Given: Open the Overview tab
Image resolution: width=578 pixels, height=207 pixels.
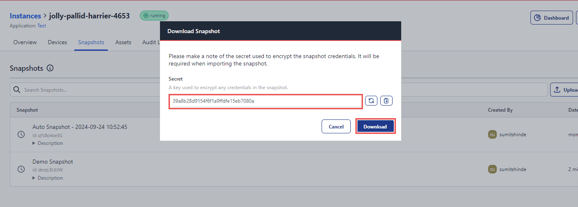Looking at the screenshot, I should tap(25, 42).
